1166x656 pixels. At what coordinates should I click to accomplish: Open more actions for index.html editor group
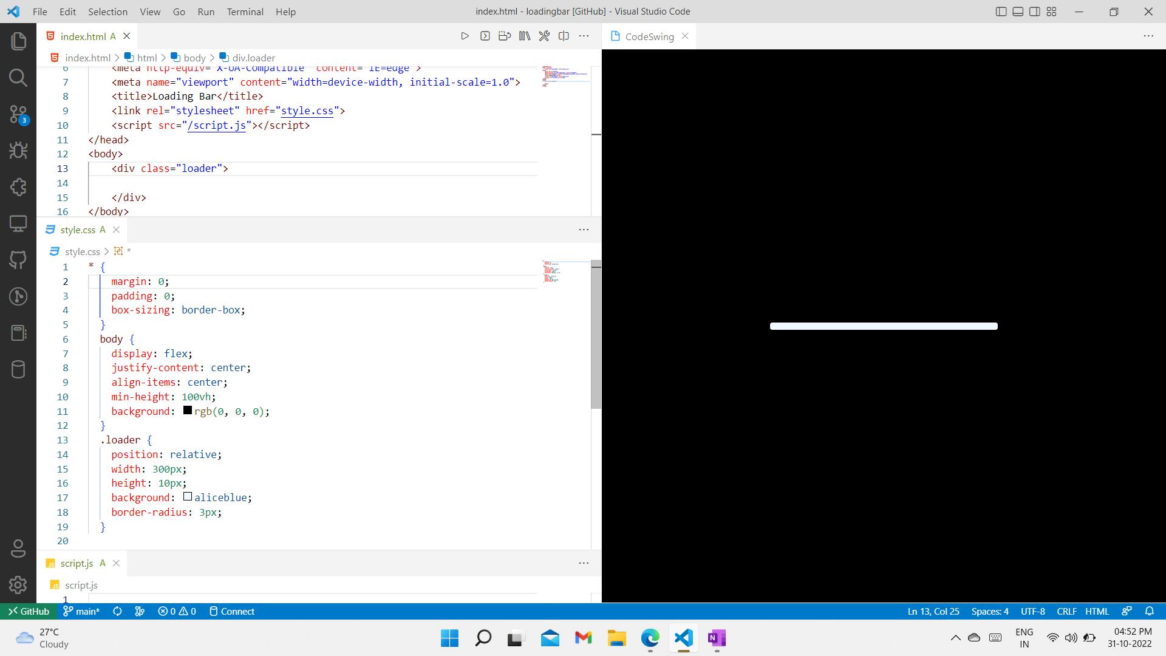click(584, 36)
